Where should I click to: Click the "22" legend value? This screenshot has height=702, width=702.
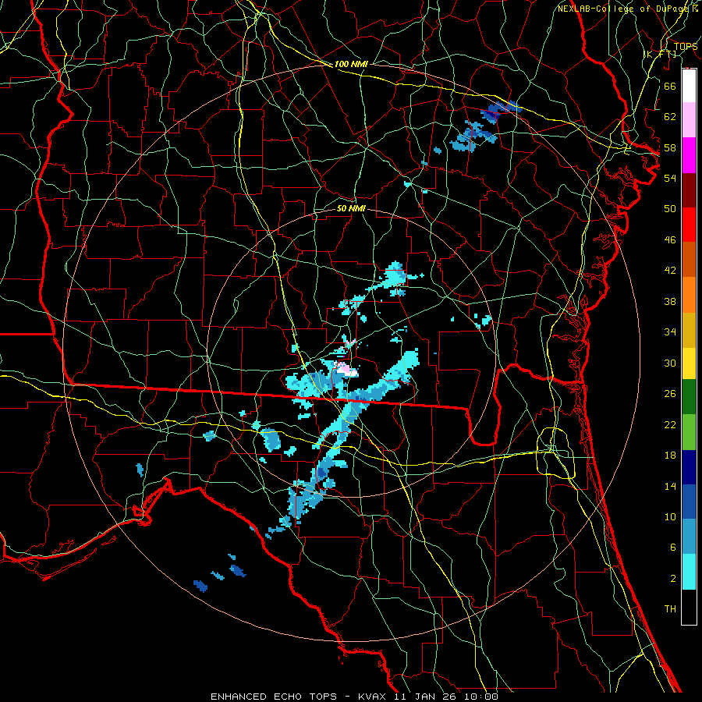670,424
